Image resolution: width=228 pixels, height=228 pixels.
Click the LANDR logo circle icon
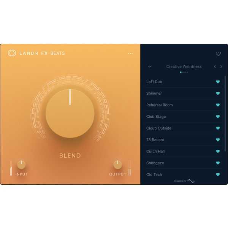coord(12,53)
